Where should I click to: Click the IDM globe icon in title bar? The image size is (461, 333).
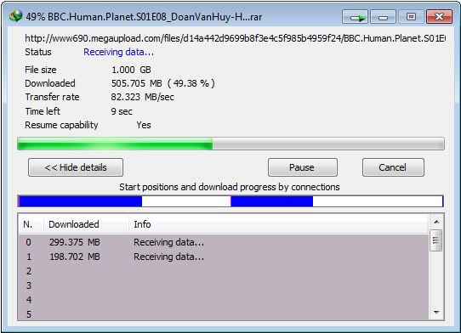[15, 16]
